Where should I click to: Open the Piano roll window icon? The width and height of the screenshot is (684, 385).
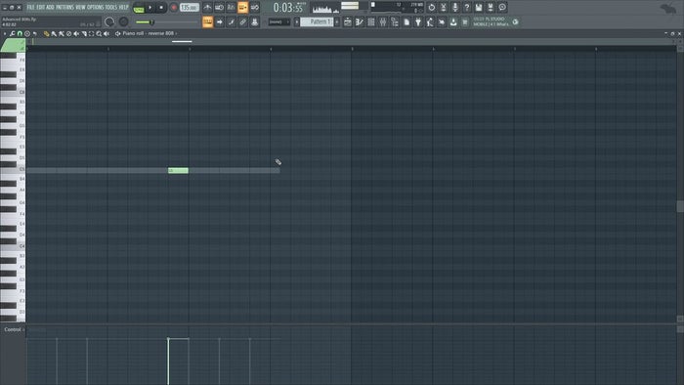click(360, 21)
